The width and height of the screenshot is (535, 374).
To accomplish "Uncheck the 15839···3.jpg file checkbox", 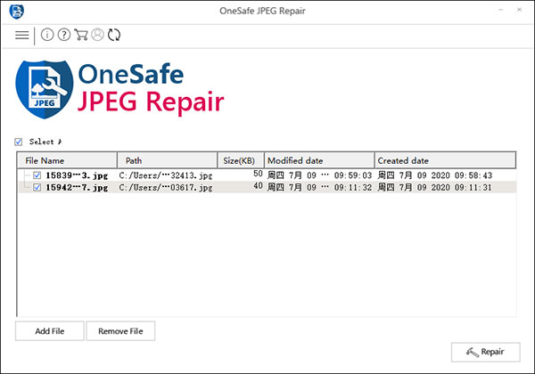I will (37, 175).
